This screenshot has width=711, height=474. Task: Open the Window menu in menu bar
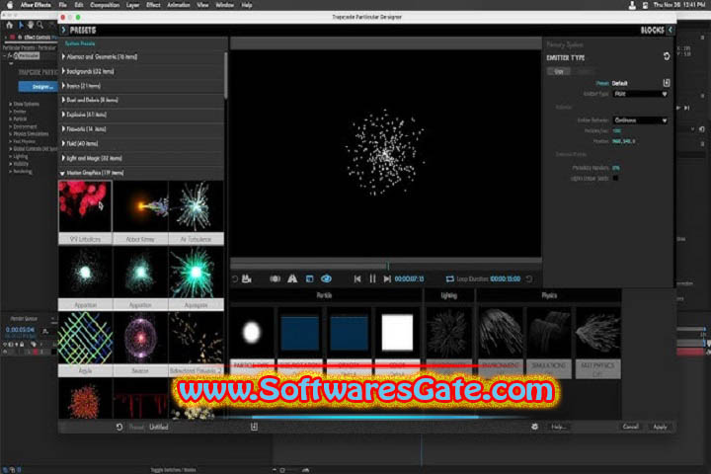point(224,5)
